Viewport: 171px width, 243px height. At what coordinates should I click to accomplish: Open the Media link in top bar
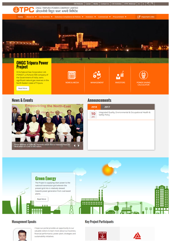(96, 4)
